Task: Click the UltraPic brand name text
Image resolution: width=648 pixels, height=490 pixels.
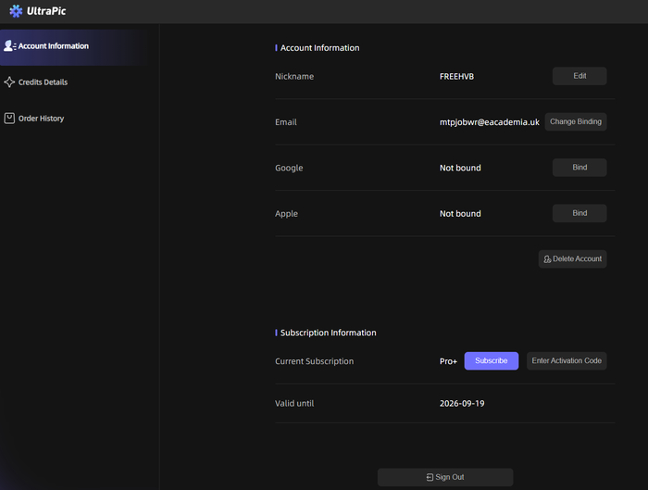Action: pos(46,11)
